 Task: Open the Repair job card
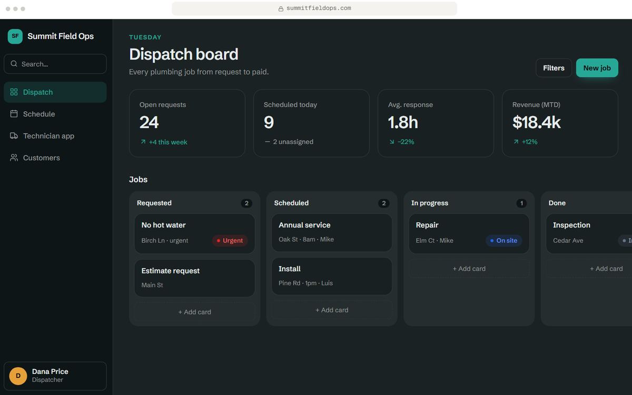(469, 233)
